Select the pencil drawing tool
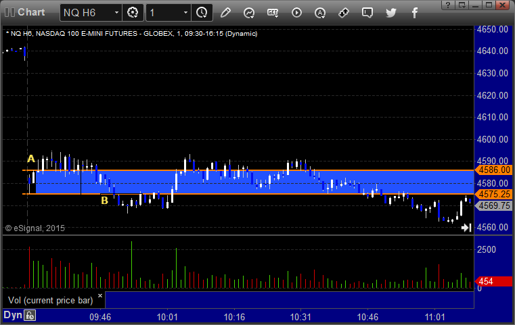This screenshot has width=515, height=325. 225,13
